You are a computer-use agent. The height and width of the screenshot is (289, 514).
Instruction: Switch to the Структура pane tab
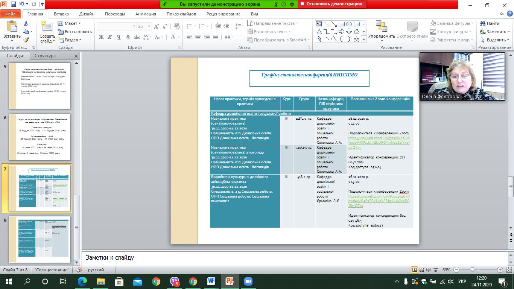pyautogui.click(x=45, y=56)
